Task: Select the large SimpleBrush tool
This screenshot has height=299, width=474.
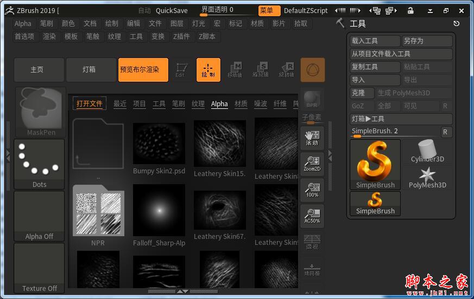Action: click(x=375, y=165)
